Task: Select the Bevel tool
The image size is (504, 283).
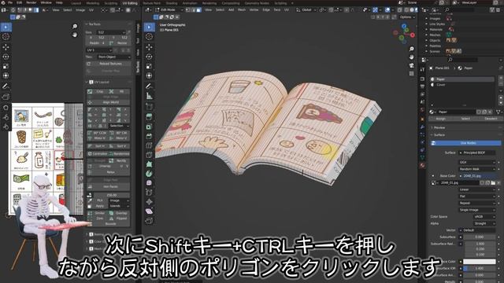Action: click(x=149, y=136)
